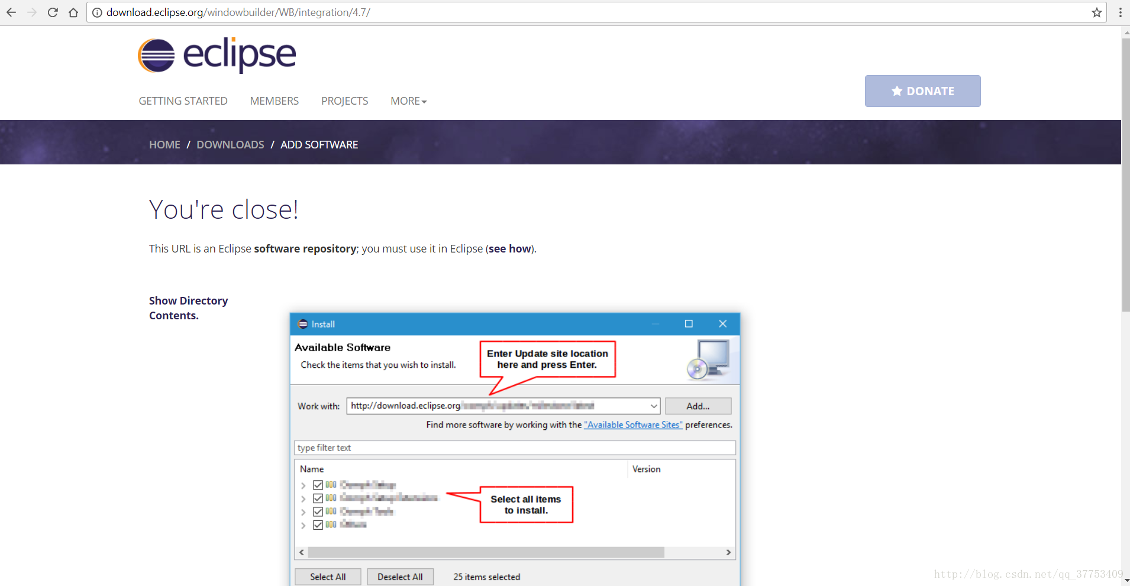Click the page vertical scrollbar
1130x586 pixels.
coord(1125,174)
